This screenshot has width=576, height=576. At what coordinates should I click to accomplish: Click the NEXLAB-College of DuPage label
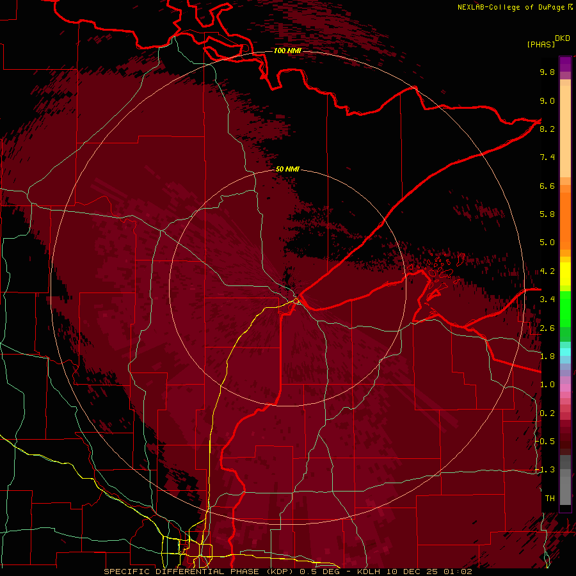(x=511, y=7)
